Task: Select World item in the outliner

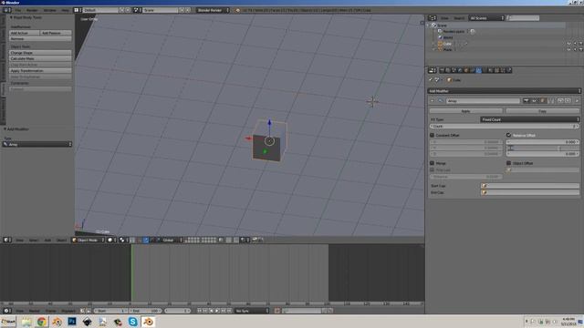Action: 448,37
